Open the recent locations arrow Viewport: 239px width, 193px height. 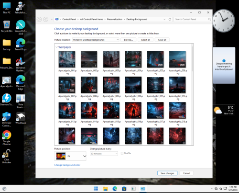click(52, 20)
